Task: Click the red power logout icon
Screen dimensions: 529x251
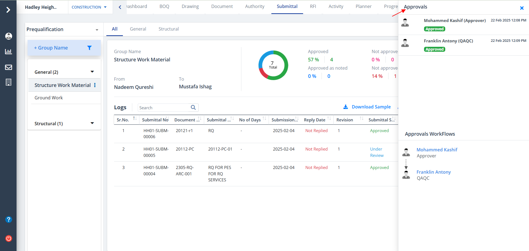Action: click(x=9, y=238)
